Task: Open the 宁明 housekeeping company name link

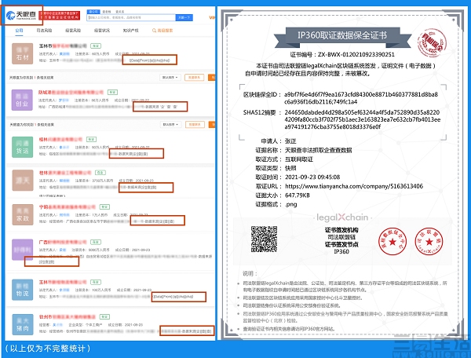Action: click(x=67, y=207)
